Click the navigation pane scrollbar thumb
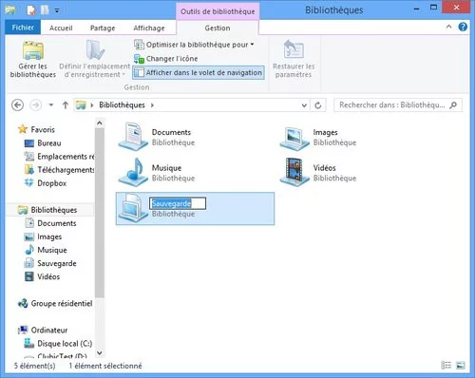The image size is (475, 378). pyautogui.click(x=100, y=213)
